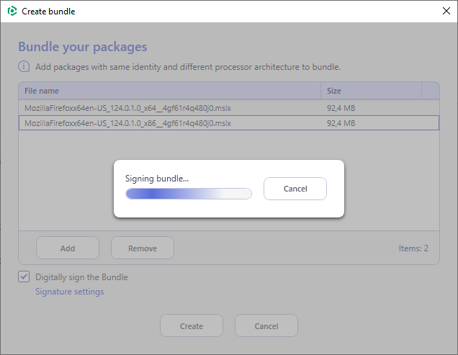Click the Signing bundle progress bar
This screenshot has height=355, width=458.
click(189, 194)
